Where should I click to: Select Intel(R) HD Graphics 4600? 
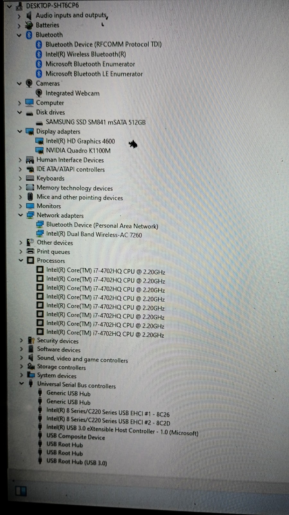click(80, 141)
